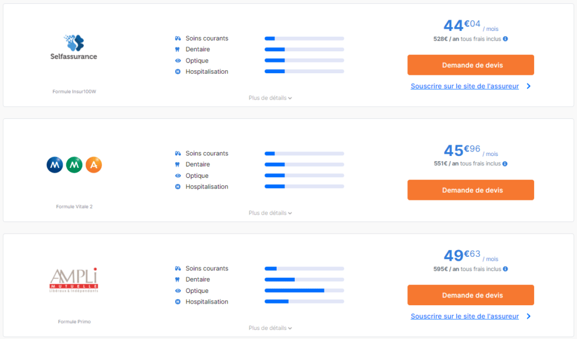Click the Ampli Mutuelle logo
The image size is (577, 339).
(x=74, y=280)
